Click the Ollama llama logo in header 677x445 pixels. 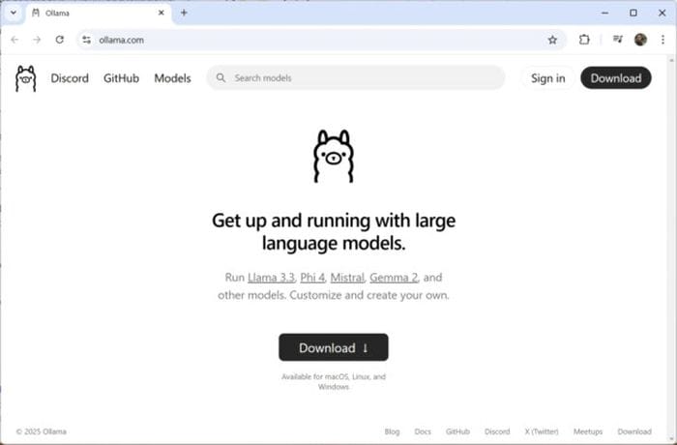coord(26,78)
